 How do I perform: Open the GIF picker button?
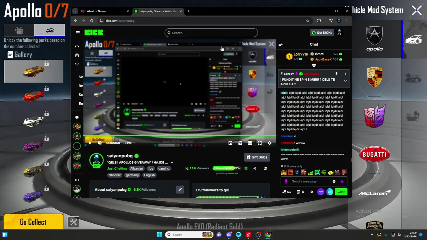tap(330, 192)
